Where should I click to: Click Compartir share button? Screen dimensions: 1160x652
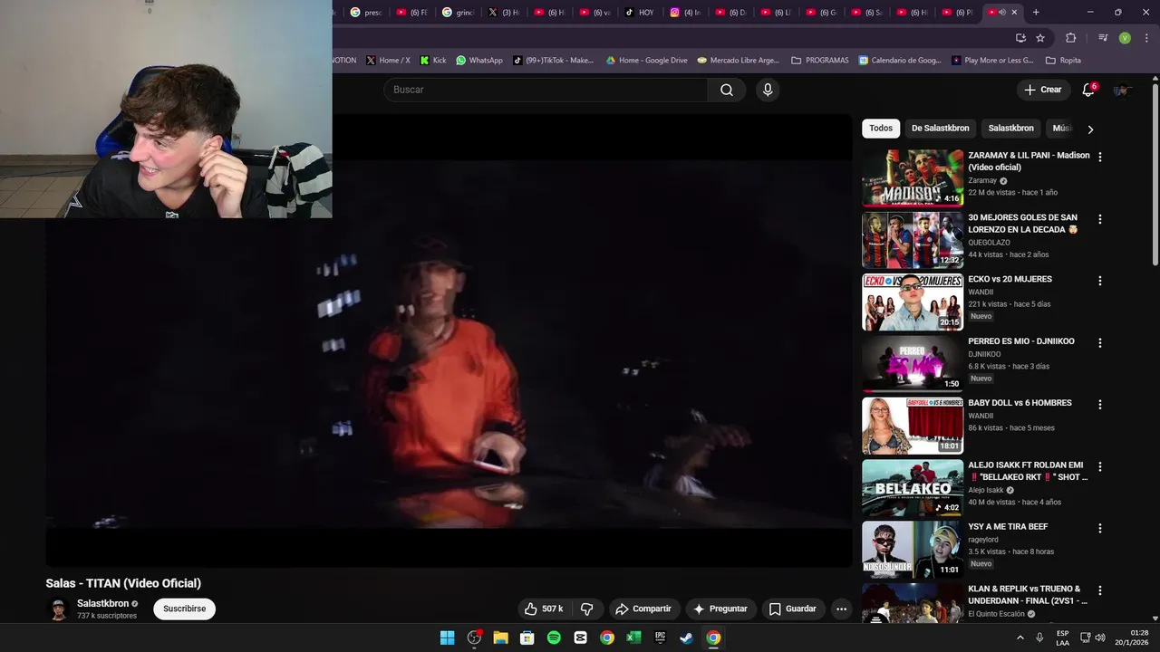click(643, 609)
